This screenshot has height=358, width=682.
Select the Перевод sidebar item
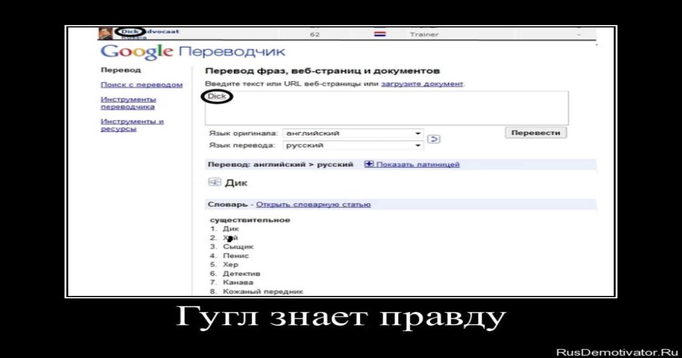pos(121,70)
